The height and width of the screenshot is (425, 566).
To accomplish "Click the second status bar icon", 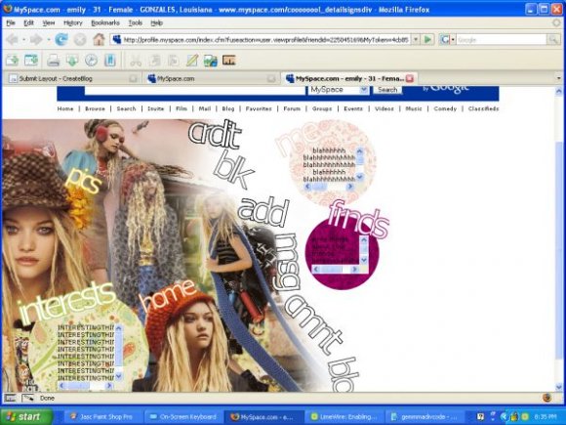I will (x=27, y=399).
